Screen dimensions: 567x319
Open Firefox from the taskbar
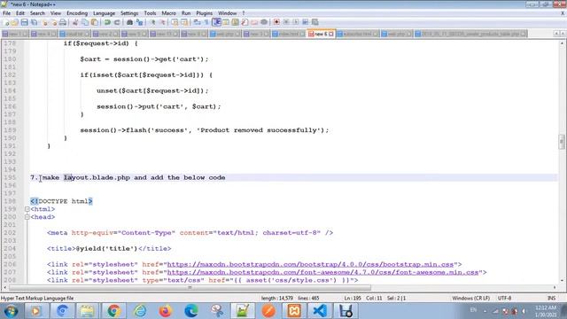(x=166, y=311)
